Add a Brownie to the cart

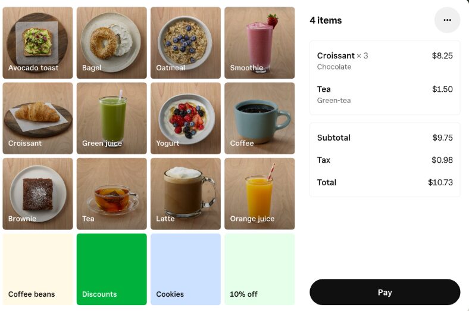[37, 194]
